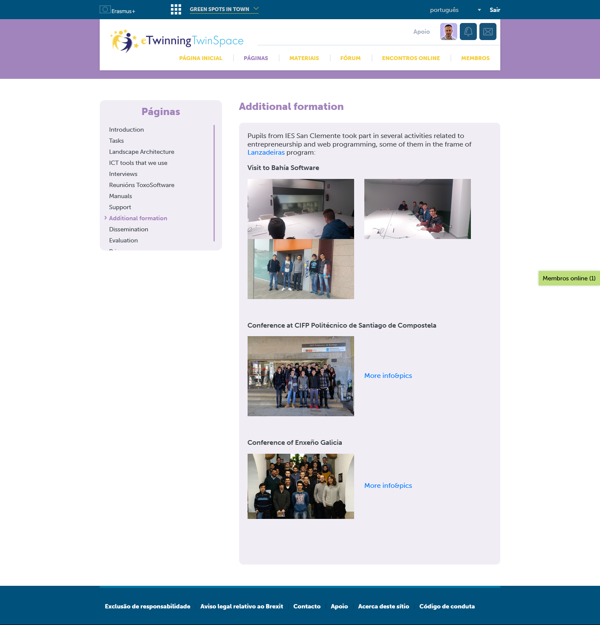Select Additional formation sidebar entry

(138, 218)
